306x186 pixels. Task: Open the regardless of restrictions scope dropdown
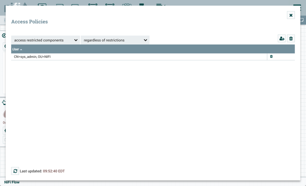[115, 40]
